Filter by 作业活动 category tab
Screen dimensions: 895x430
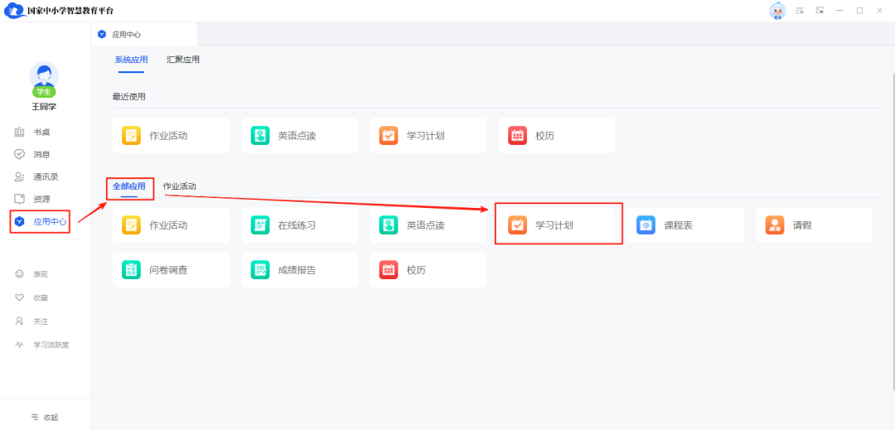[x=179, y=186]
